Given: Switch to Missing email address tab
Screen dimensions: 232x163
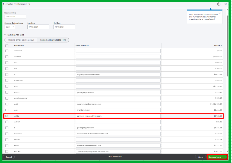Looking at the screenshot, I should 21,40.
